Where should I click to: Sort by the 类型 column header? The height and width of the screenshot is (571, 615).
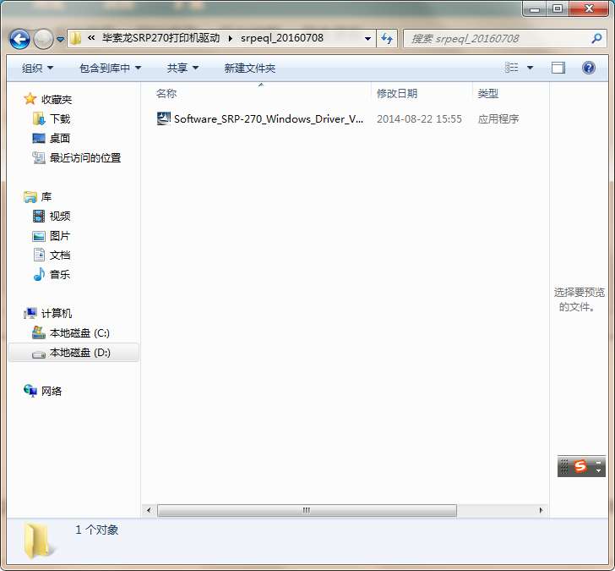pyautogui.click(x=488, y=93)
